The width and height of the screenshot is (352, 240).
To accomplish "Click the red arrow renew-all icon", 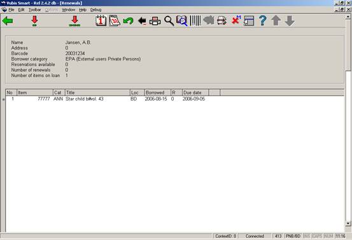I will pos(74,21).
